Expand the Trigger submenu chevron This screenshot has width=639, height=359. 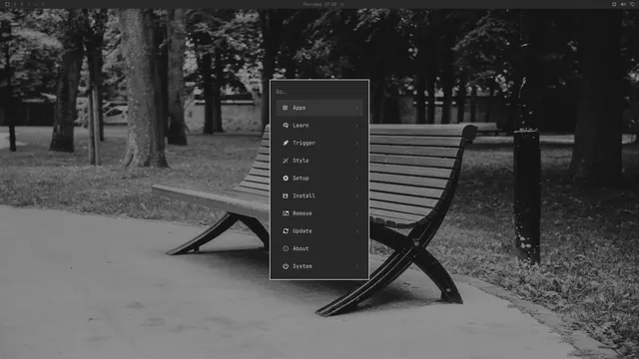pyautogui.click(x=357, y=143)
